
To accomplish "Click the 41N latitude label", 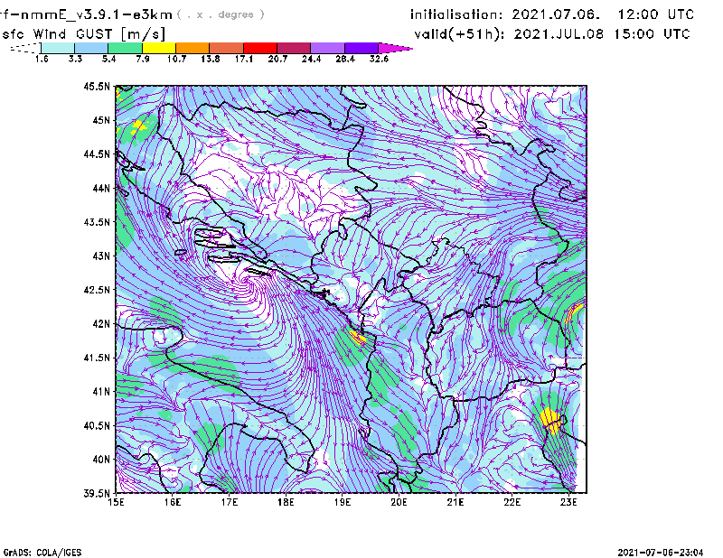I will point(101,392).
